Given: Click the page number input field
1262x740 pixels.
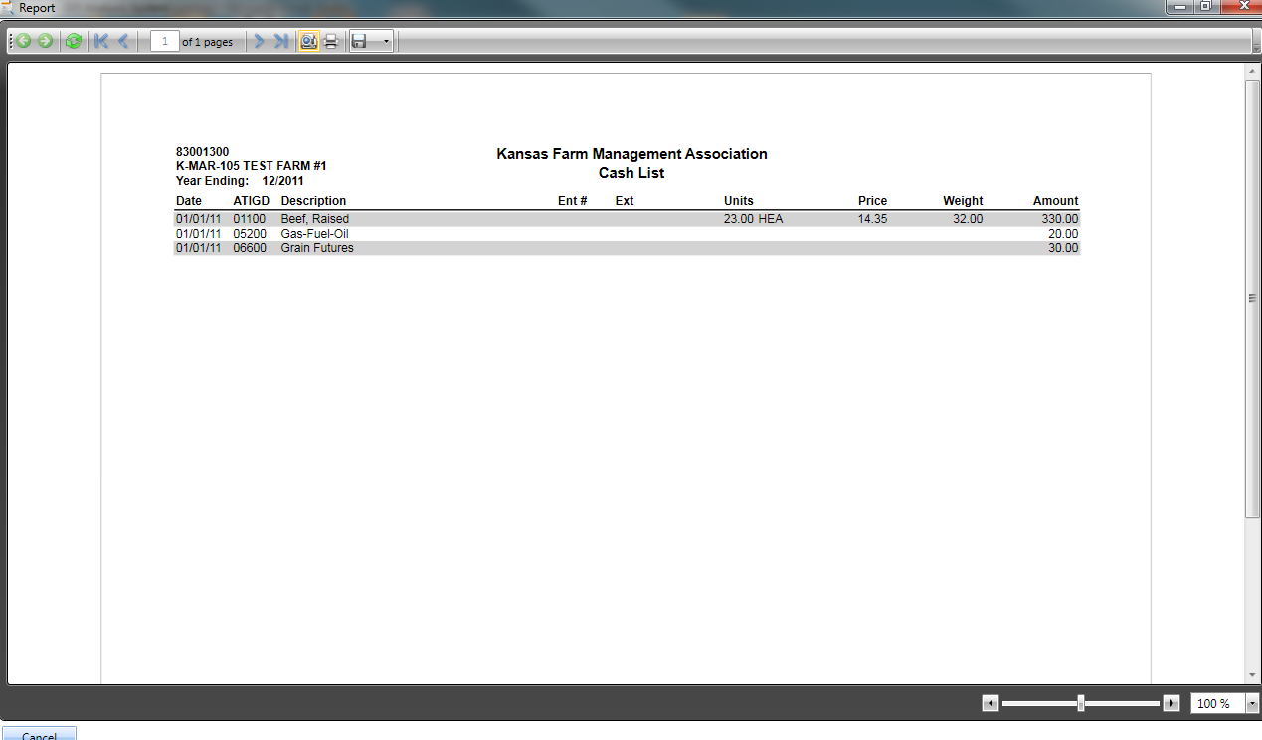Looking at the screenshot, I should [x=165, y=41].
